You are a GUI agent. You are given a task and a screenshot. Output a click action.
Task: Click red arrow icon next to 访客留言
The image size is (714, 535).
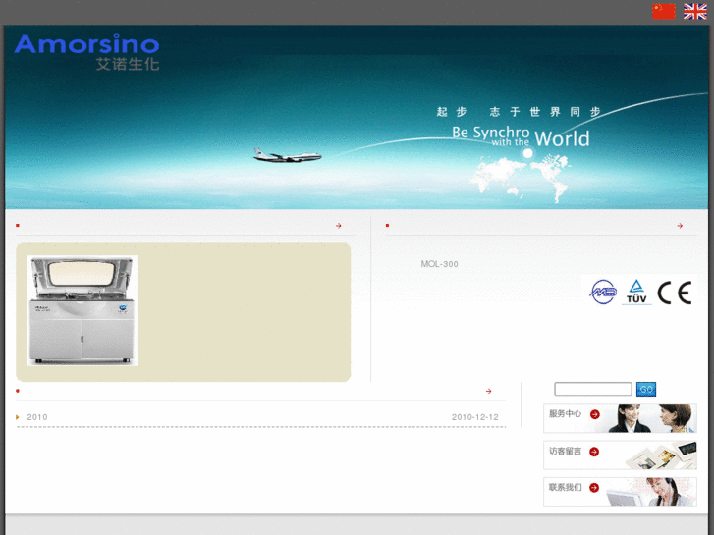(x=594, y=452)
